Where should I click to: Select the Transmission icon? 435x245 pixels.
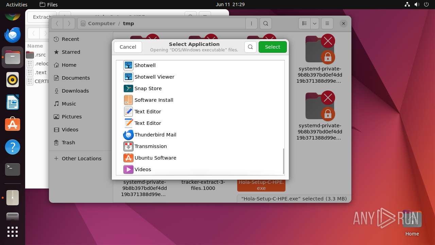click(128, 146)
